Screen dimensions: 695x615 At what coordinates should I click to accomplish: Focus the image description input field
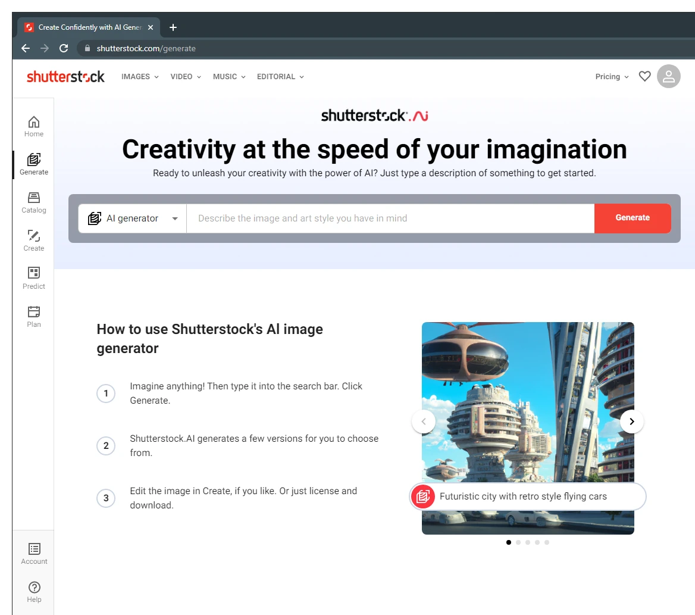390,218
